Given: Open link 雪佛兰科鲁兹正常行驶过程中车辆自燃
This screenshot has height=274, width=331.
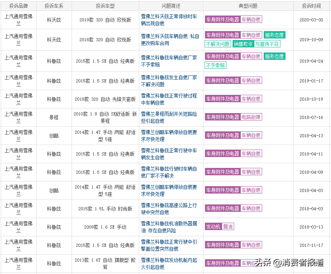Looking at the screenshot, I should [x=169, y=99].
